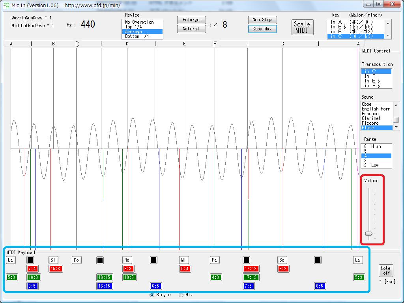Play the Si key on the MIDI keyboard
The image size is (404, 303).
53,260
